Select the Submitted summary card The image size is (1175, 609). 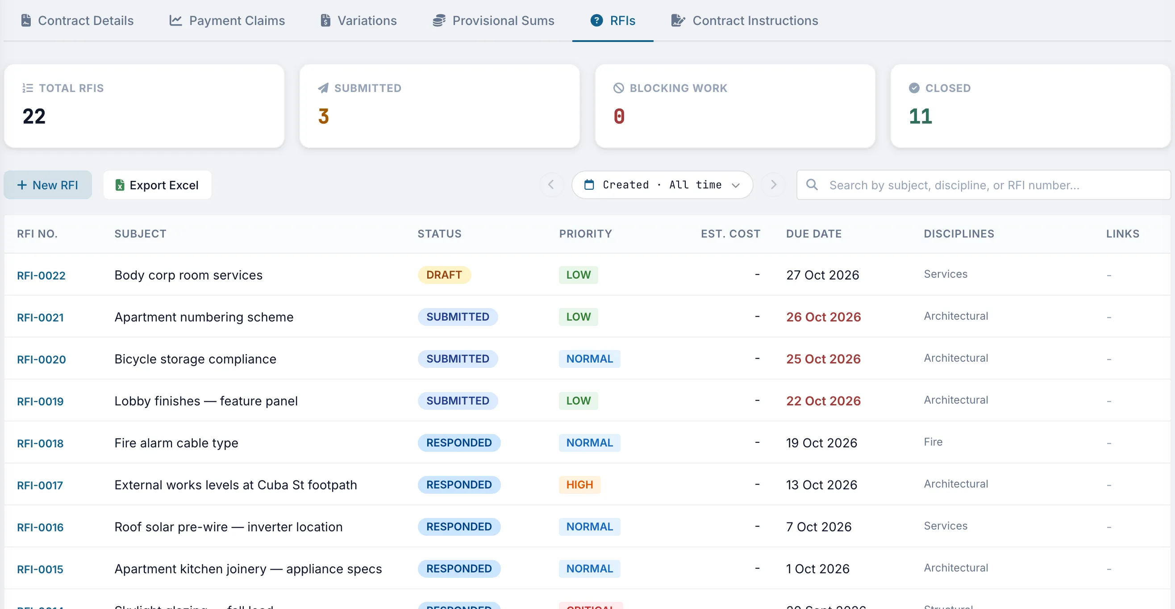(440, 106)
